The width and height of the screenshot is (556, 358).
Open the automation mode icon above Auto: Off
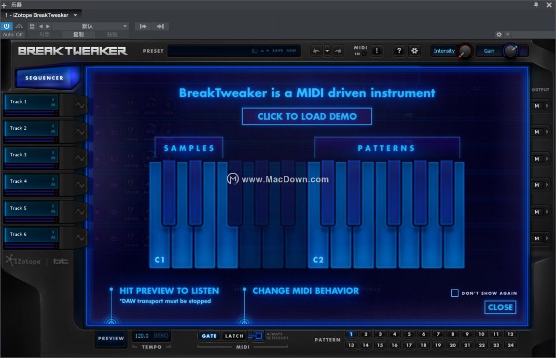pos(19,26)
